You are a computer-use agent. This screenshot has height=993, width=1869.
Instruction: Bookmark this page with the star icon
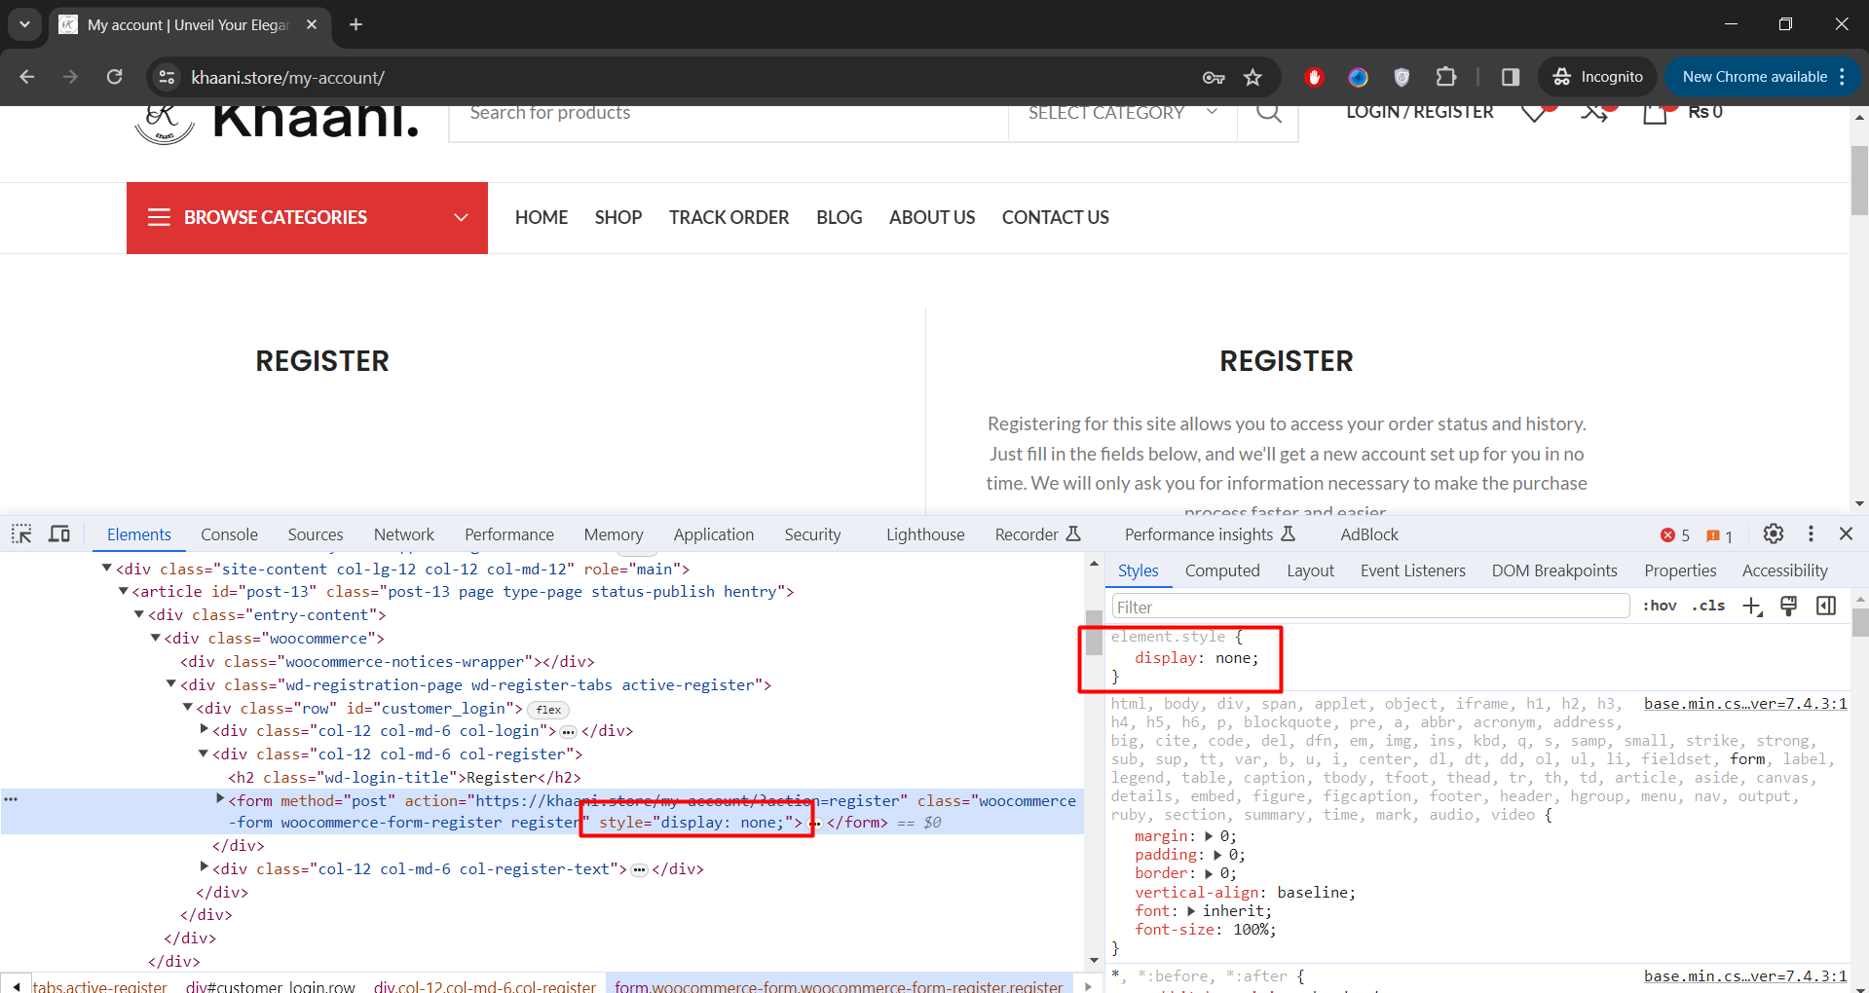tap(1252, 77)
